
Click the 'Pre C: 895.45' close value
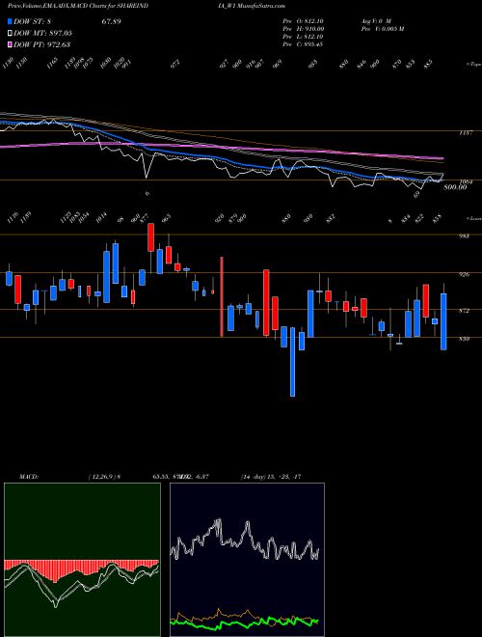click(303, 44)
